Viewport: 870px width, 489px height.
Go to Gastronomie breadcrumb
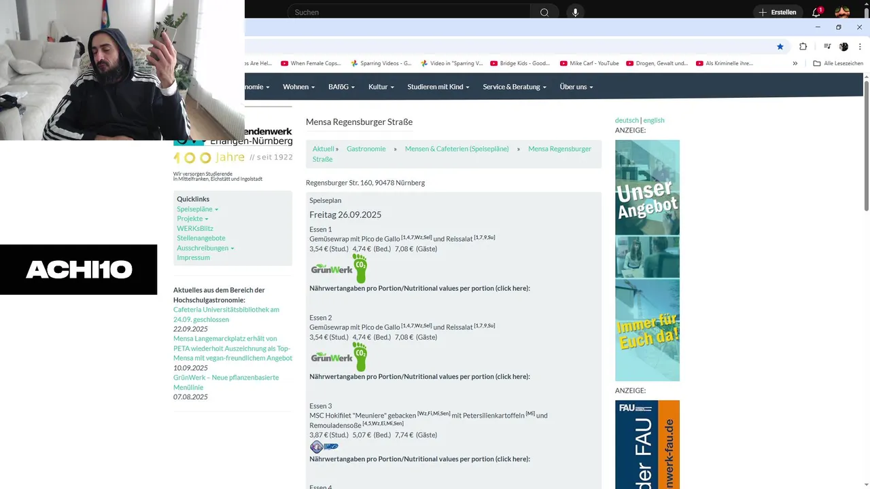click(x=366, y=149)
